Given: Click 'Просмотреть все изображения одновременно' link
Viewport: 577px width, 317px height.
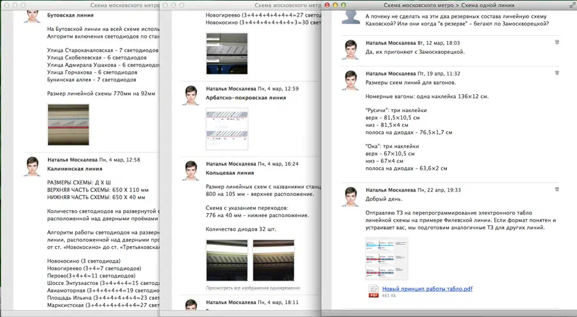Looking at the screenshot, I should 253,288.
